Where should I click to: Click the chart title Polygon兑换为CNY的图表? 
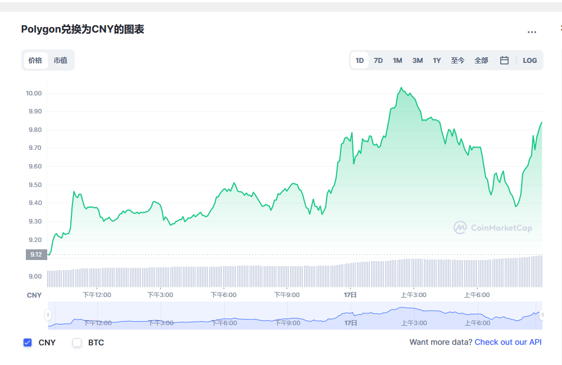(83, 29)
